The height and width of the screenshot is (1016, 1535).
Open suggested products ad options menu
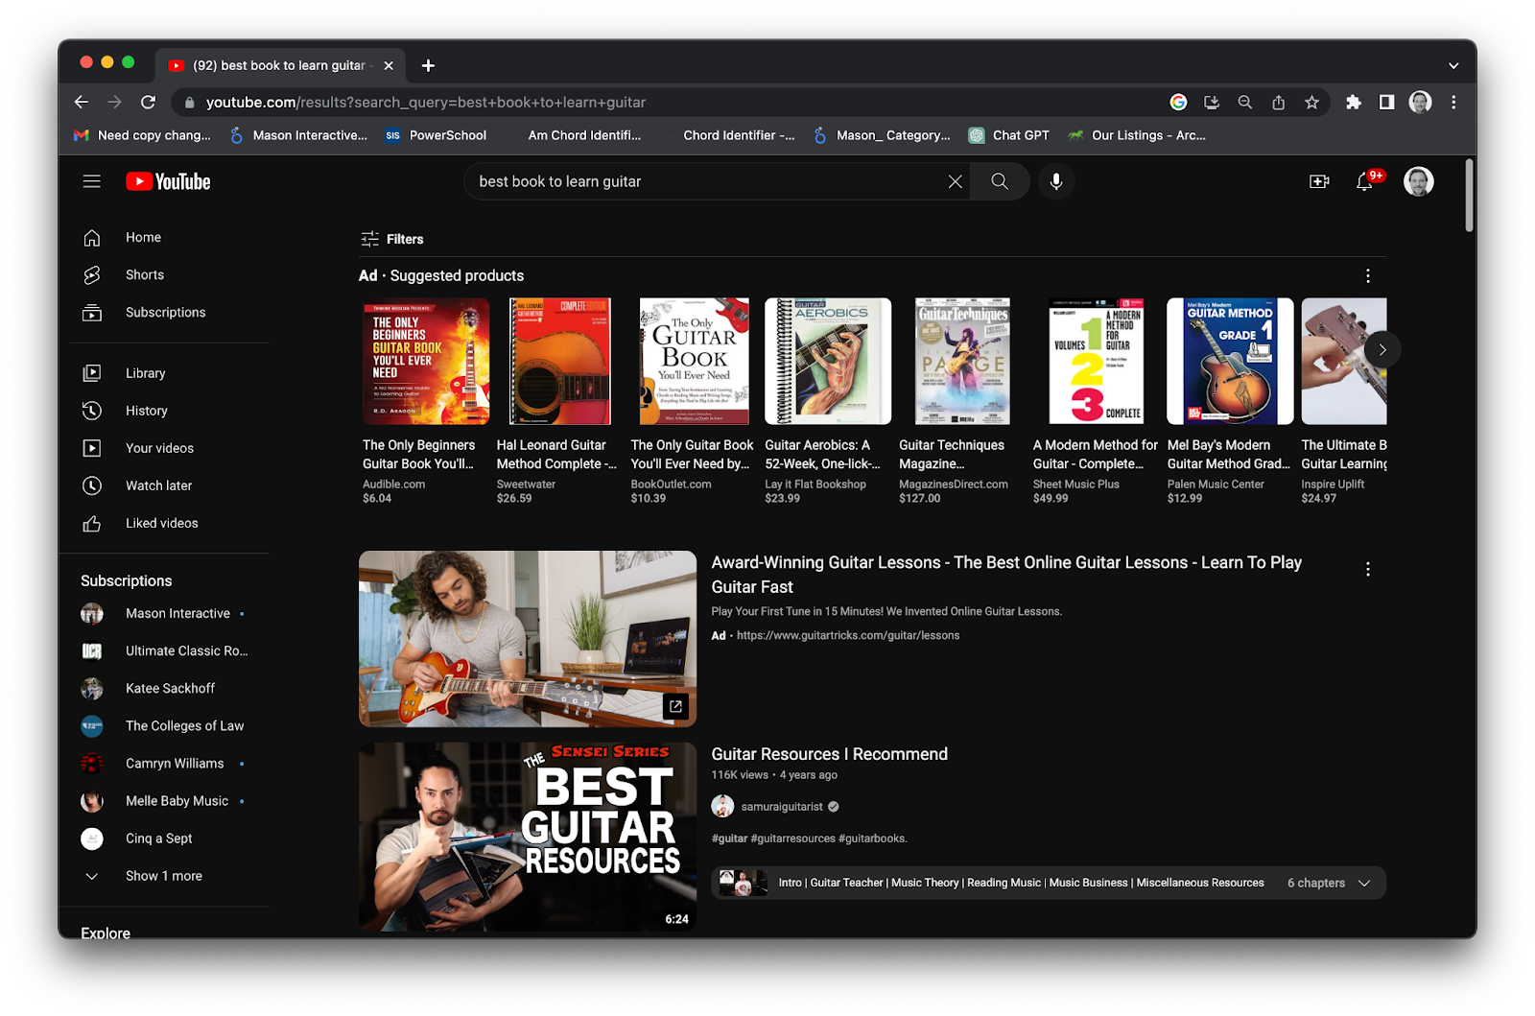[1368, 276]
